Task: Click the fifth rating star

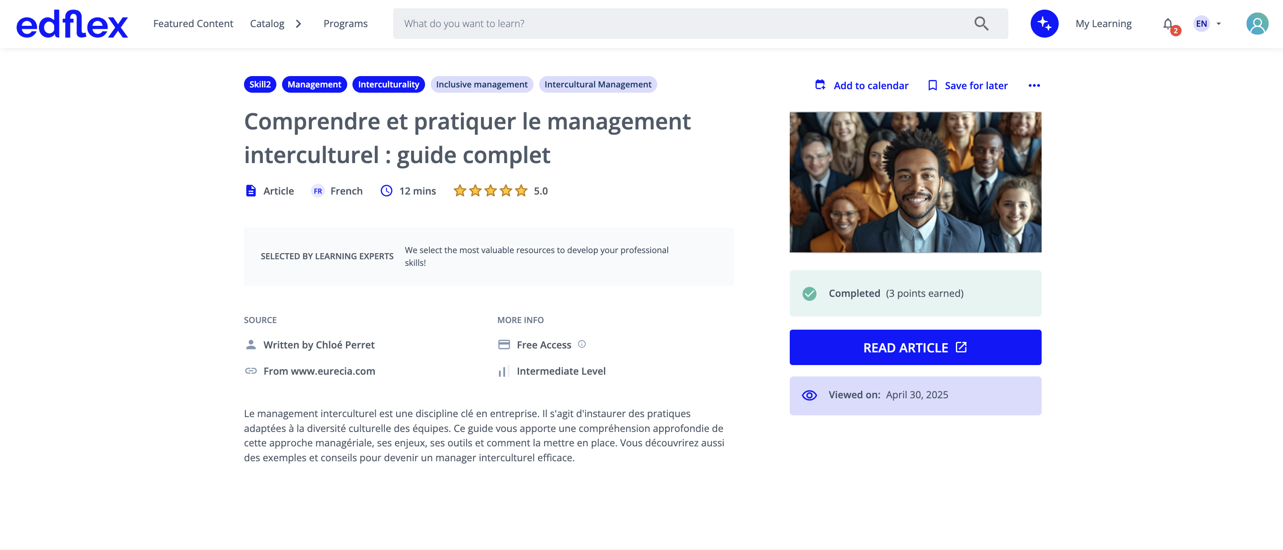Action: tap(521, 191)
